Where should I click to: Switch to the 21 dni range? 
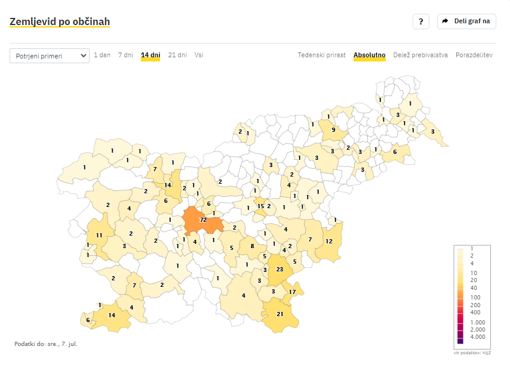(177, 55)
